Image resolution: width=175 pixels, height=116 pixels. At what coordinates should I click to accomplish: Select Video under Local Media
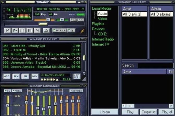click(102, 19)
